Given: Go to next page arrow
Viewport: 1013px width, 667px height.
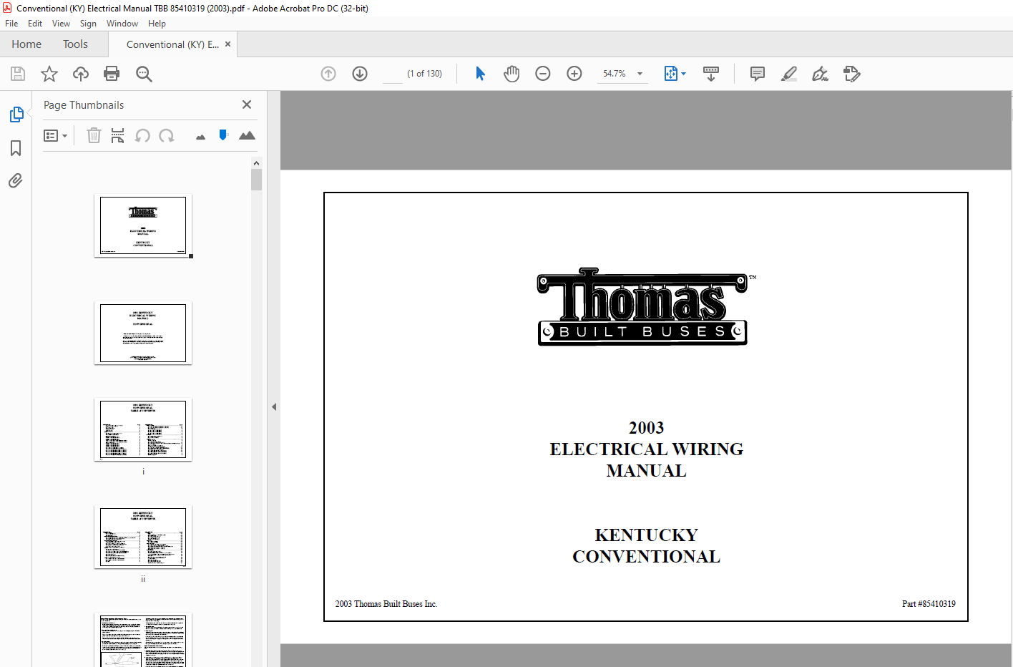Looking at the screenshot, I should click(x=360, y=74).
